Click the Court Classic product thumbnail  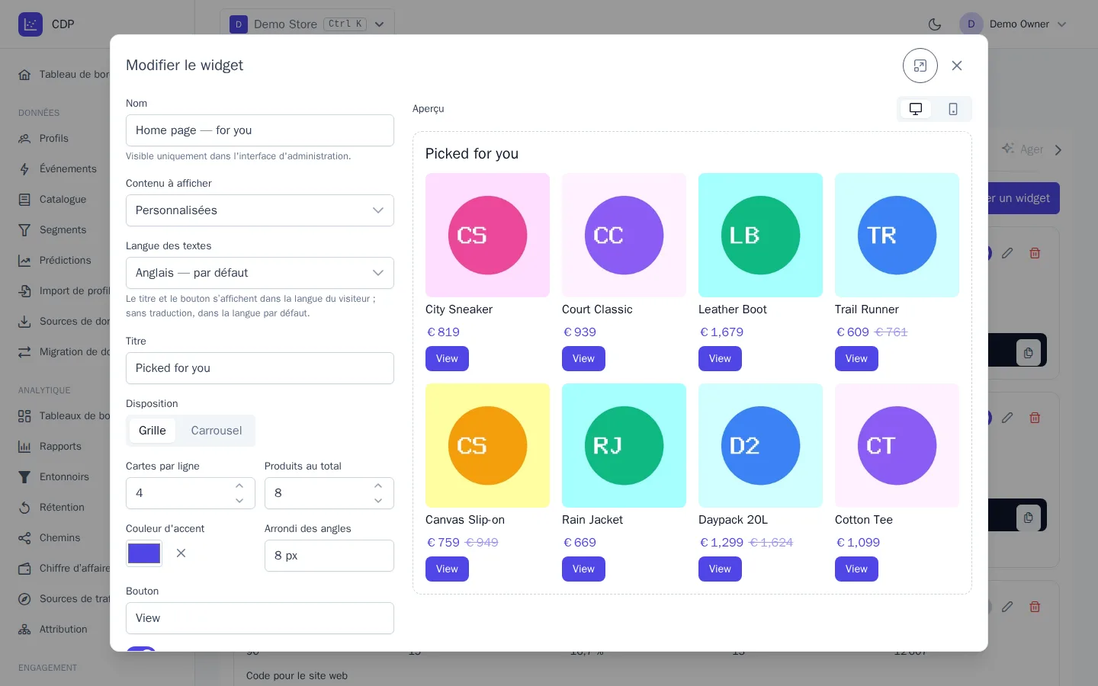pos(624,235)
